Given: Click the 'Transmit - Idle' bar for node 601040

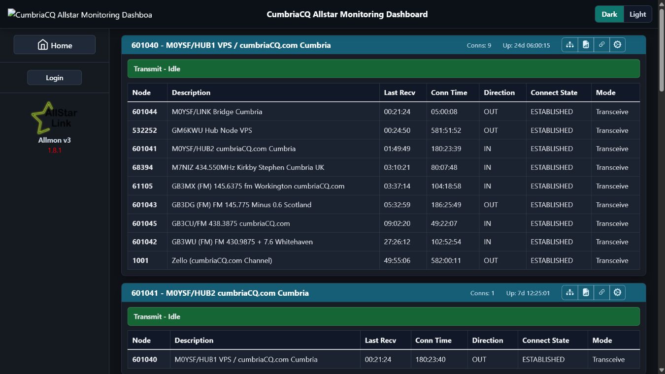Looking at the screenshot, I should [x=384, y=69].
